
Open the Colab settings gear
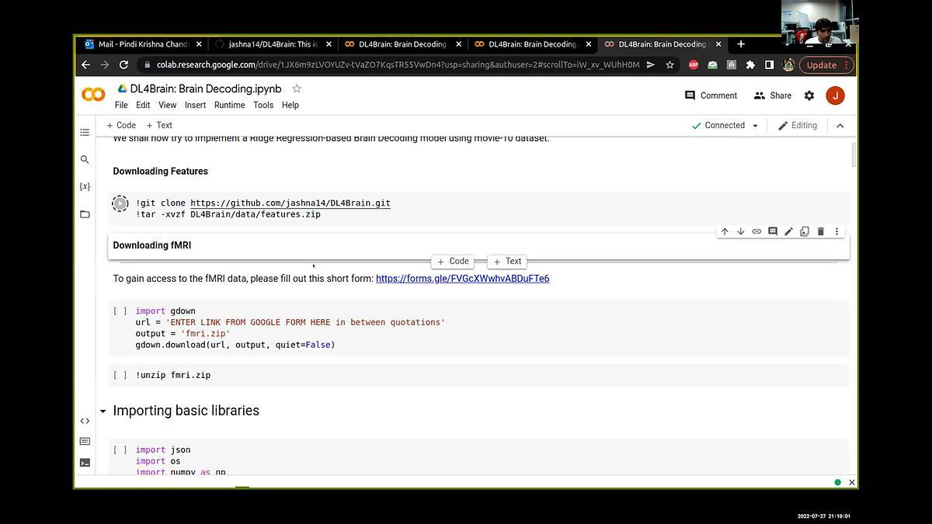pos(809,95)
